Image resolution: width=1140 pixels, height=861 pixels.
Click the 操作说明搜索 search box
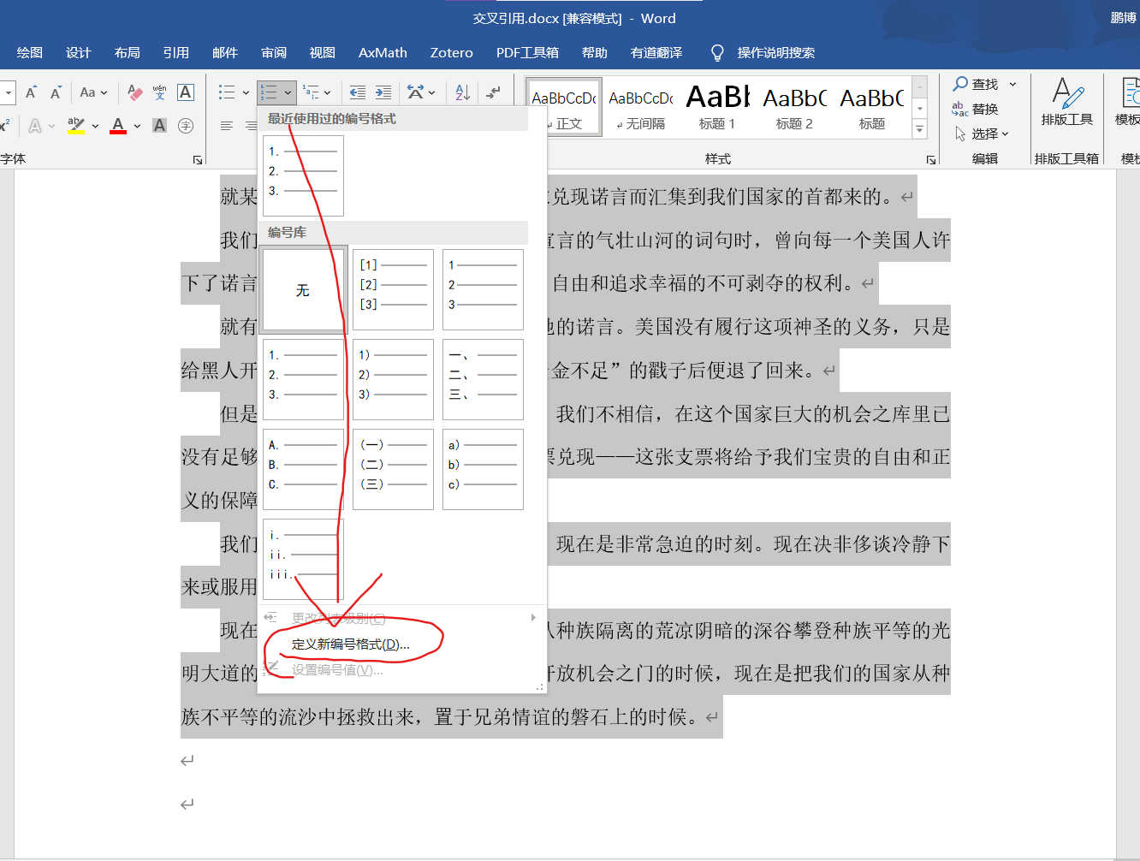tap(775, 53)
